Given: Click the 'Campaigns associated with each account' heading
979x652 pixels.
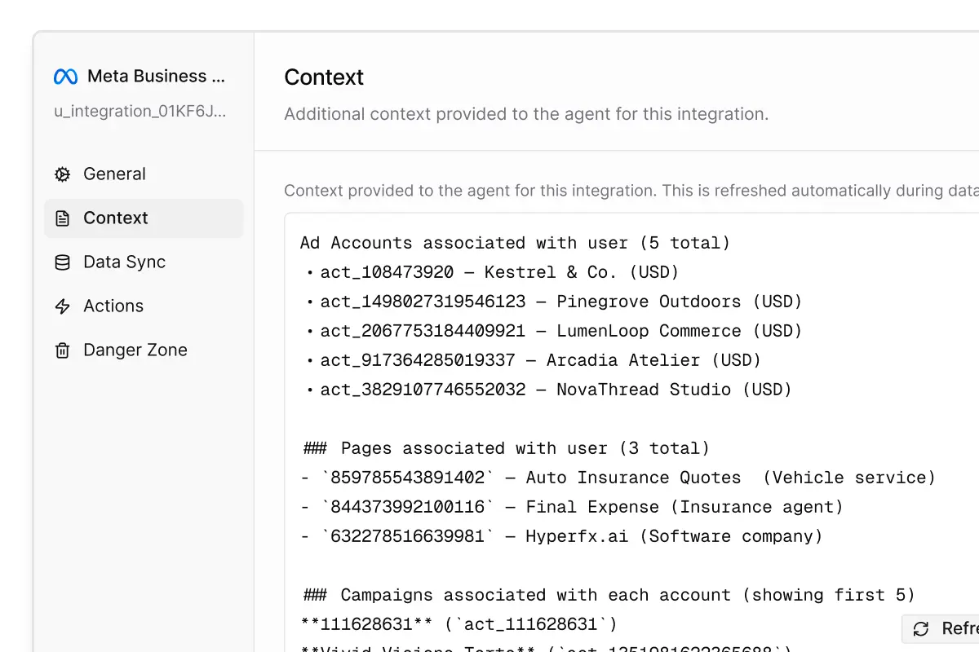Looking at the screenshot, I should pyautogui.click(x=609, y=595).
